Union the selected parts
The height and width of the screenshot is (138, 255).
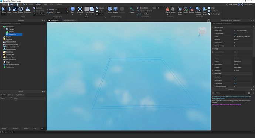pyautogui.click(x=110, y=10)
